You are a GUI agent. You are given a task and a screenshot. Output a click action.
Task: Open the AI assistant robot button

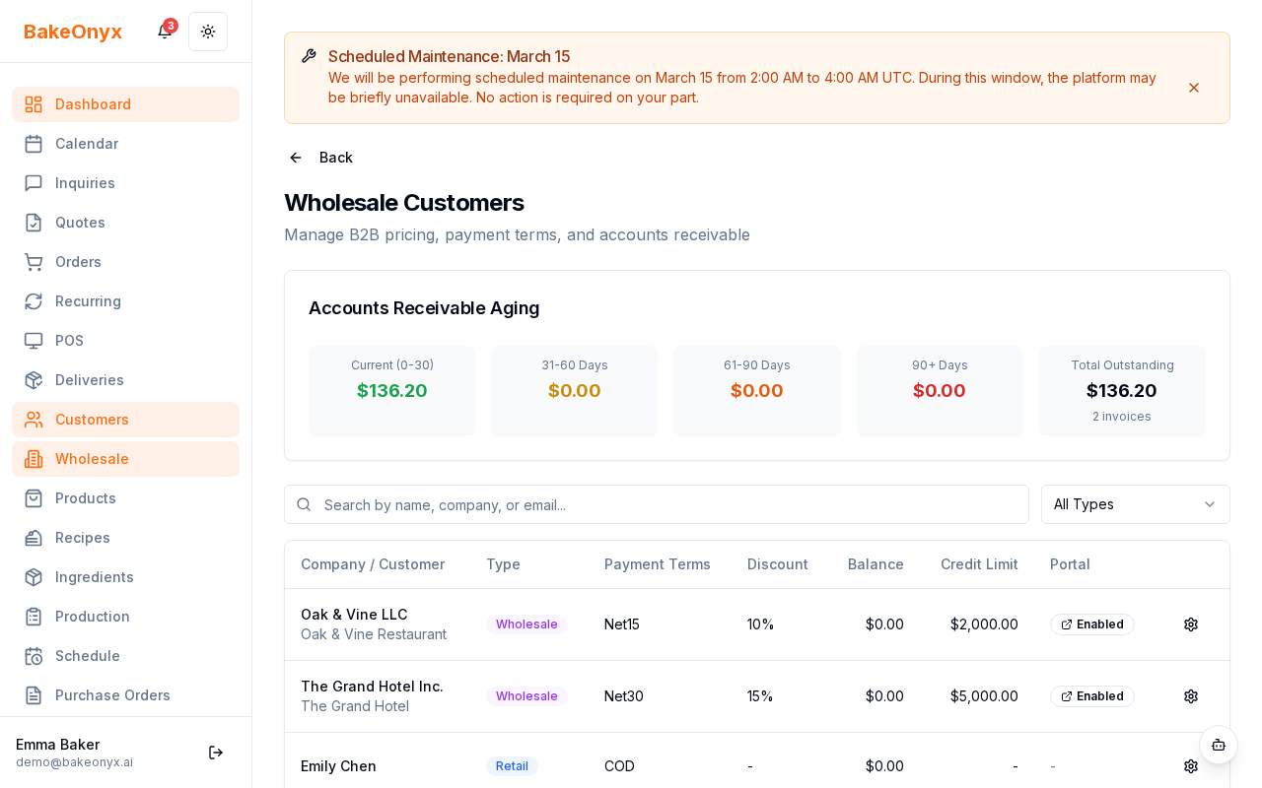tap(1219, 746)
